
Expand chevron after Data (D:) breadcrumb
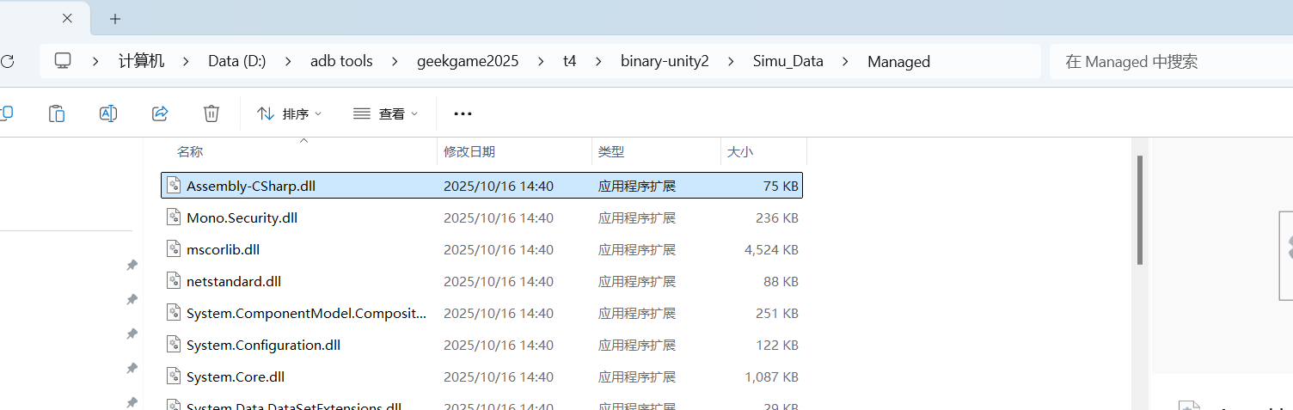click(x=289, y=61)
